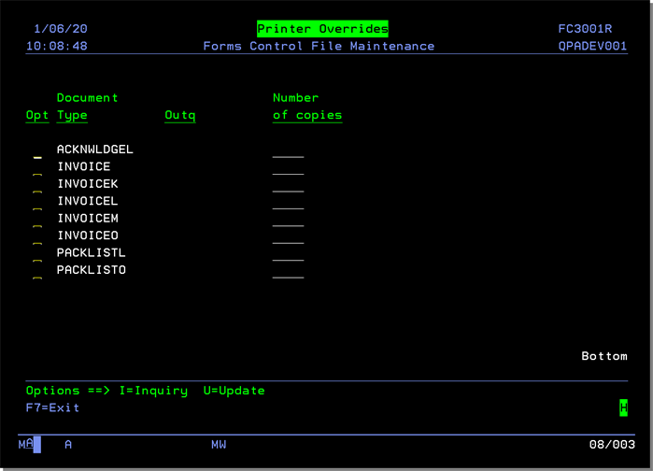Click the Outq column header
This screenshot has height=471, width=653.
(180, 116)
